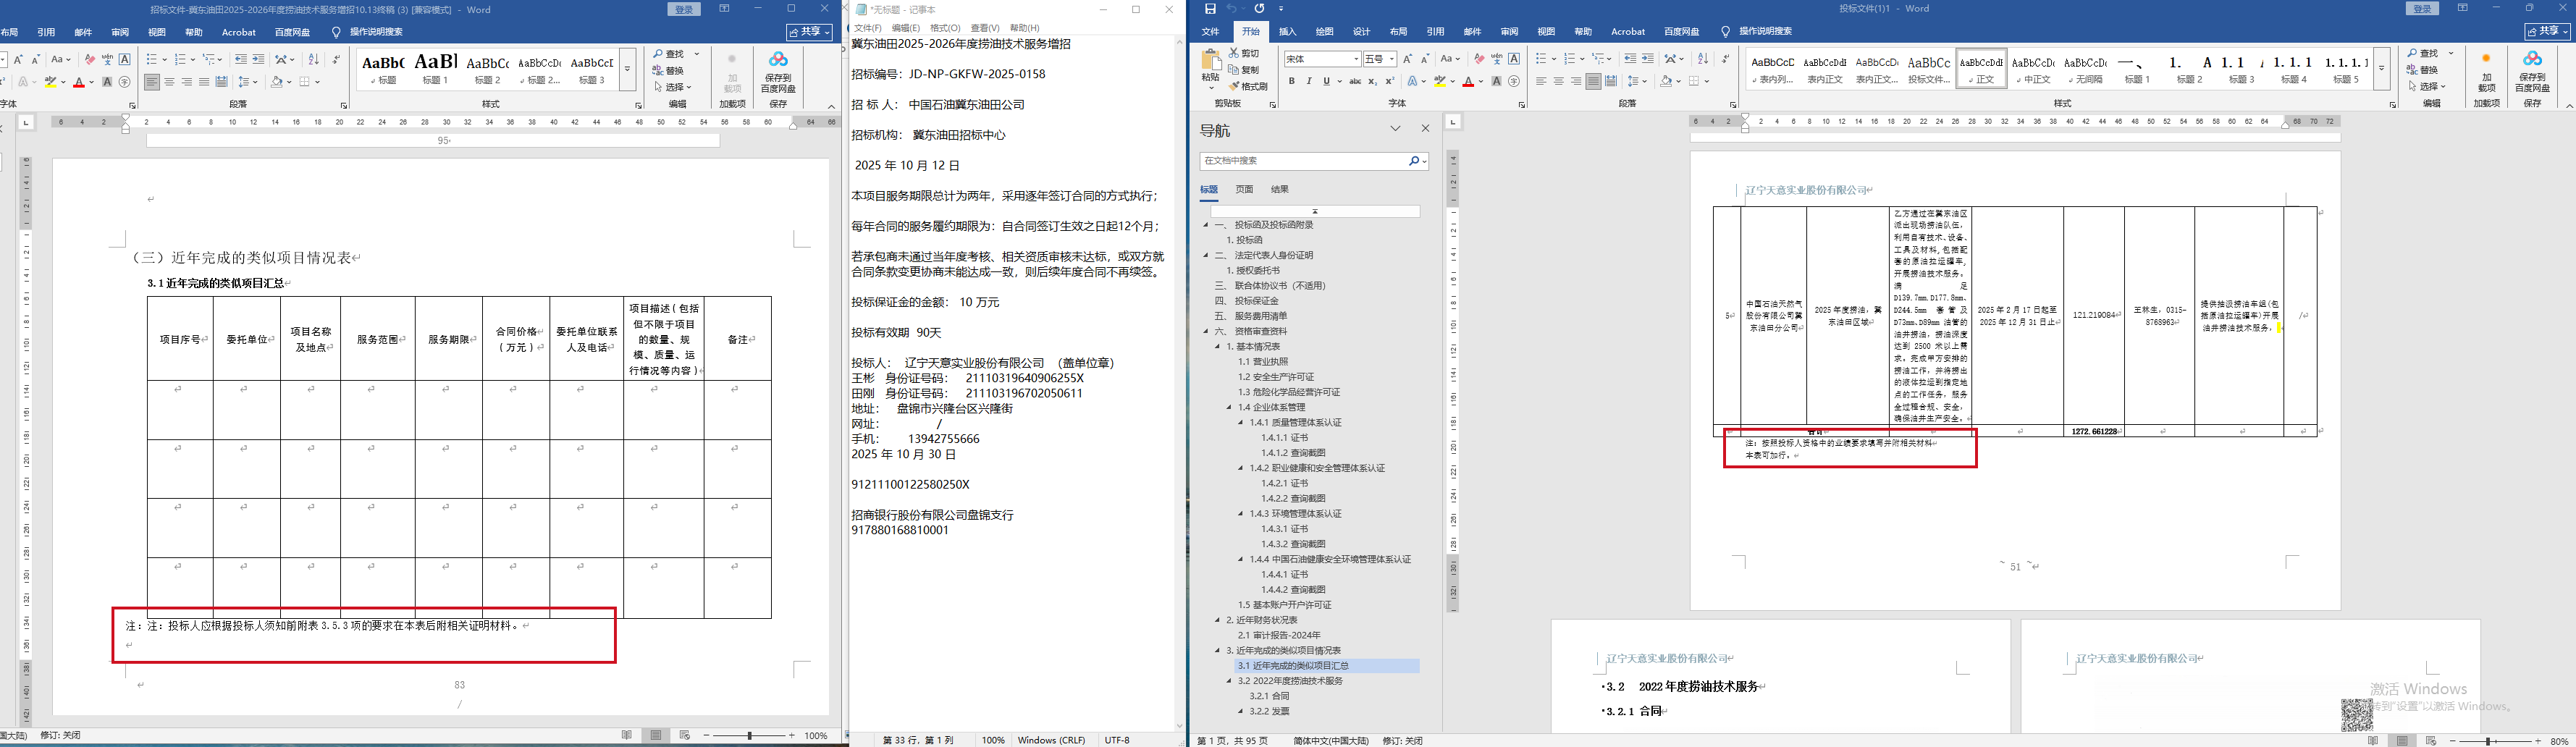2576x747 pixels.
Task: Toggle Subscript in right Word ribbon
Action: click(x=1373, y=81)
